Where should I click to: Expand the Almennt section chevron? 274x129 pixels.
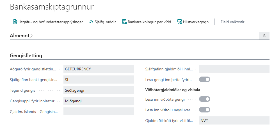(x=31, y=36)
